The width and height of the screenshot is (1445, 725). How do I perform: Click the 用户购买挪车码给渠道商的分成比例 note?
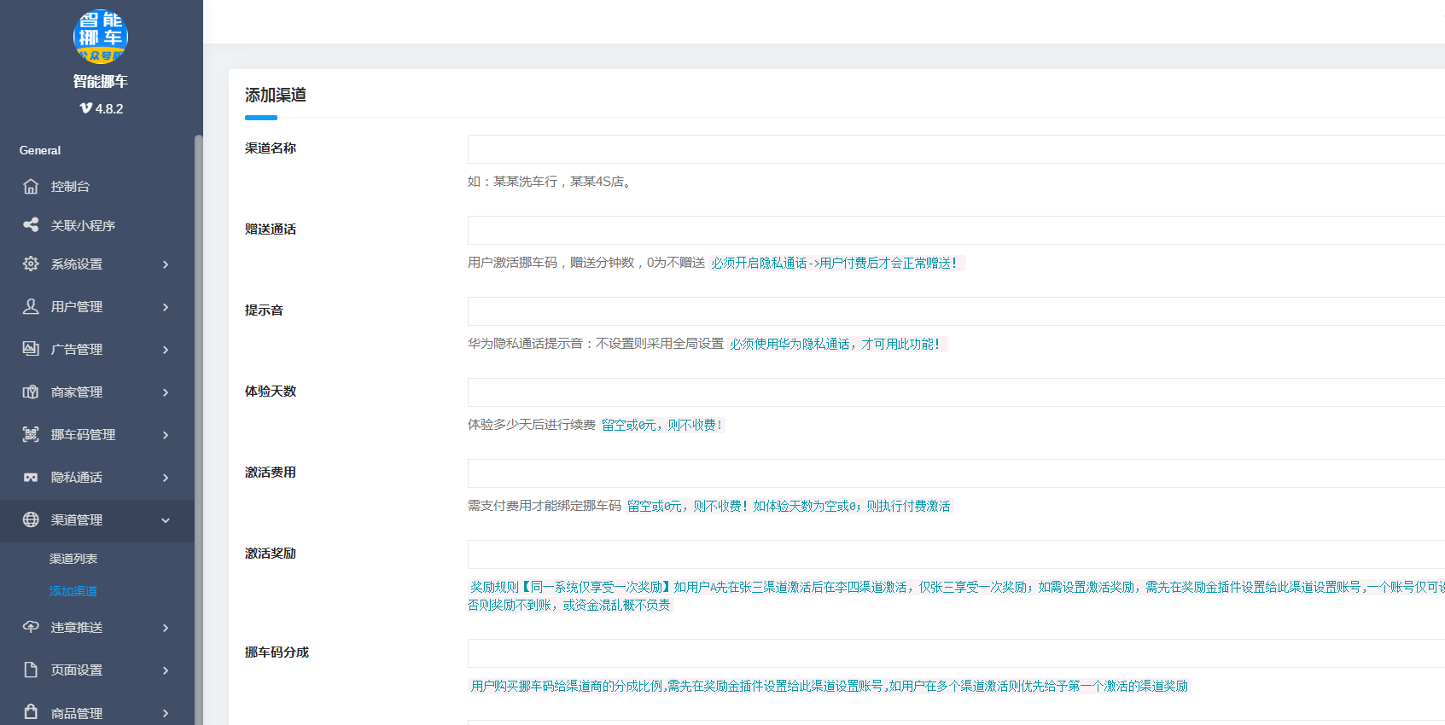830,686
